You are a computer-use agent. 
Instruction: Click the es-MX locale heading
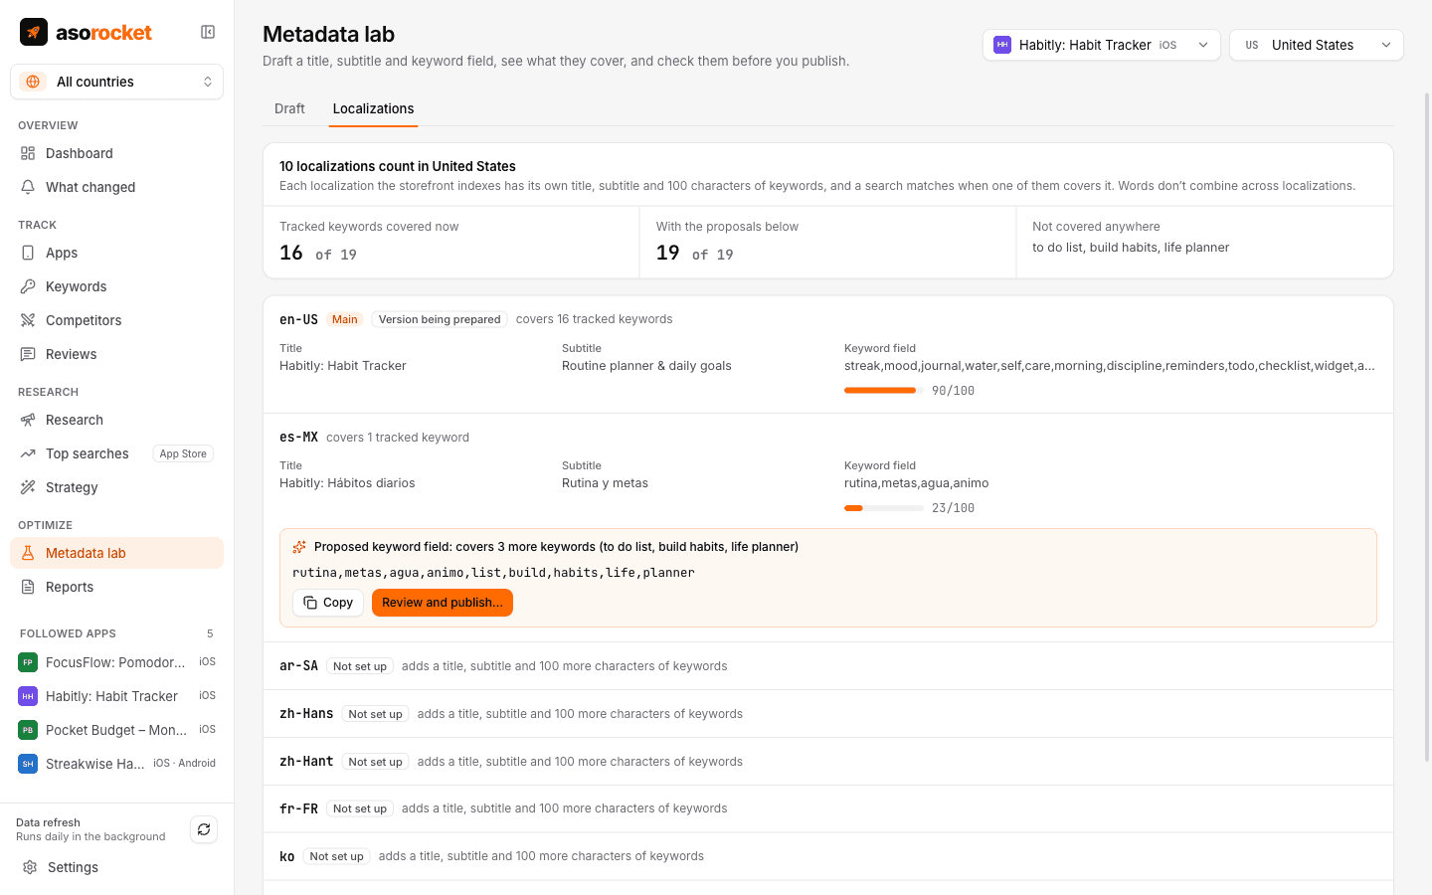click(x=298, y=437)
